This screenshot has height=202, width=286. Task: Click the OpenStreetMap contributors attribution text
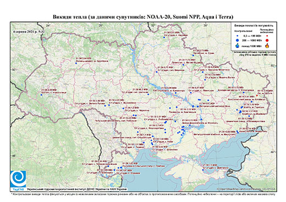tap(246, 189)
